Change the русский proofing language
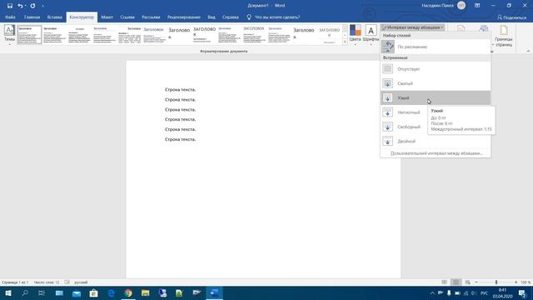 coord(81,282)
